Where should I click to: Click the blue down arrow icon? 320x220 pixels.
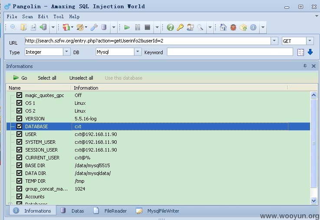tap(310, 52)
